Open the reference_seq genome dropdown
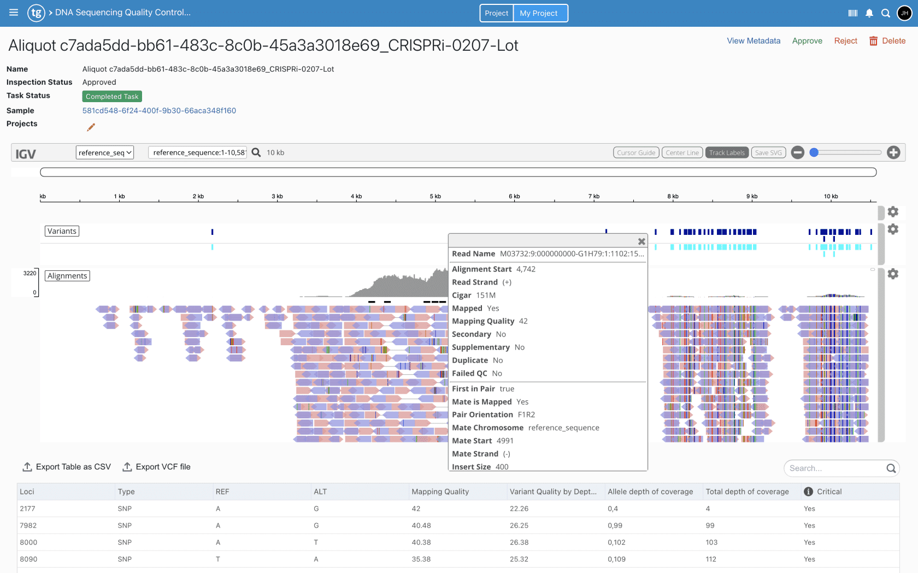The image size is (918, 573). [x=104, y=152]
